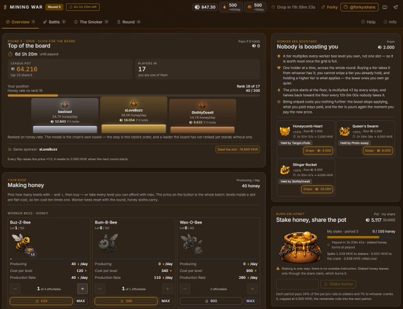Snipe Stinger Rocket for 16.000
Screen dimensions: 403x309
pyautogui.click(x=317, y=189)
